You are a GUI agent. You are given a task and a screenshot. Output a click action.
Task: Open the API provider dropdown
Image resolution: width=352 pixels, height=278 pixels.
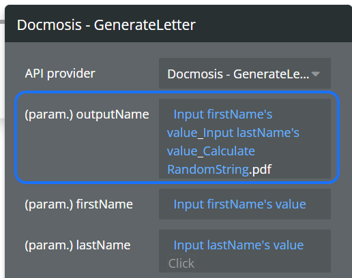pyautogui.click(x=245, y=74)
